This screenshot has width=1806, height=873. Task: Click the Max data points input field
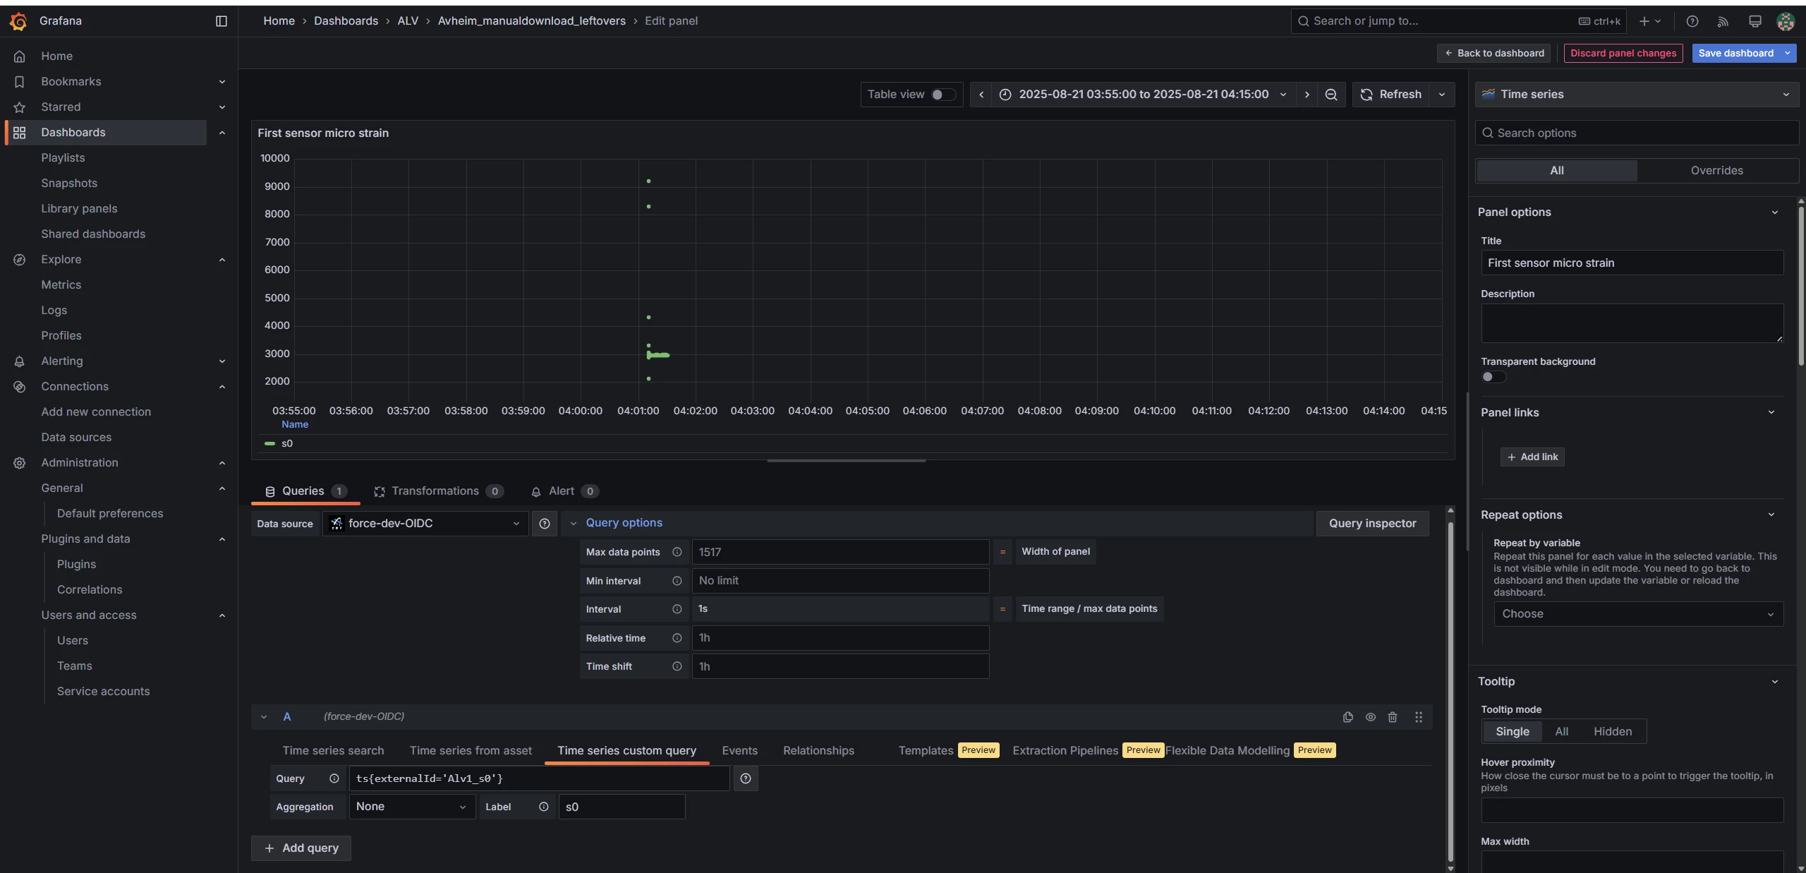[840, 552]
